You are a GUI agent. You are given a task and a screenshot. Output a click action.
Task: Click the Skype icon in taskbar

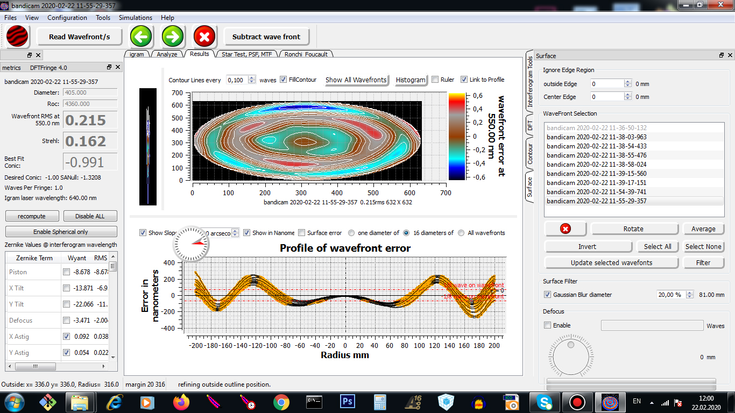coord(544,402)
